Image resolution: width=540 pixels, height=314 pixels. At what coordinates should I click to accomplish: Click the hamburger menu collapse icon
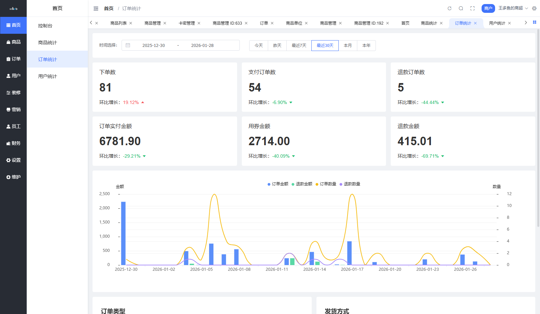(96, 8)
